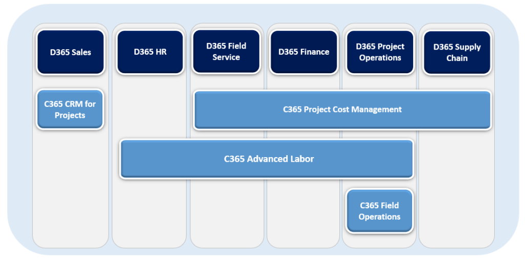Click the D365 Sales box
This screenshot has height=262, width=525.
[x=71, y=52]
